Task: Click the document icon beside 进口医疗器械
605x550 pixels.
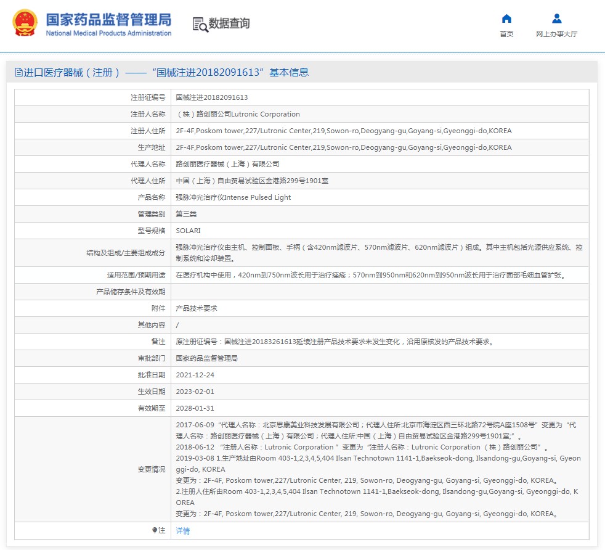Action: point(18,72)
